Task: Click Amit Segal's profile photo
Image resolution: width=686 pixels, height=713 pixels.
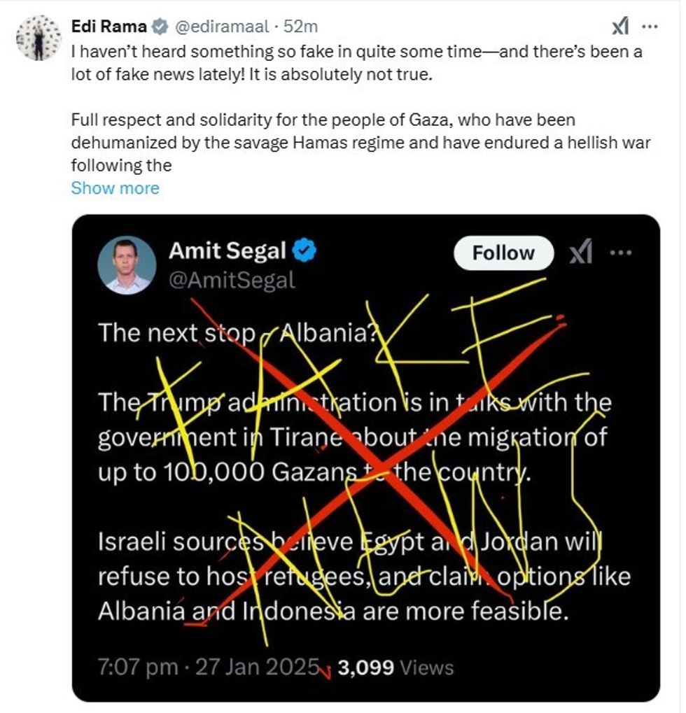Action: pyautogui.click(x=127, y=264)
